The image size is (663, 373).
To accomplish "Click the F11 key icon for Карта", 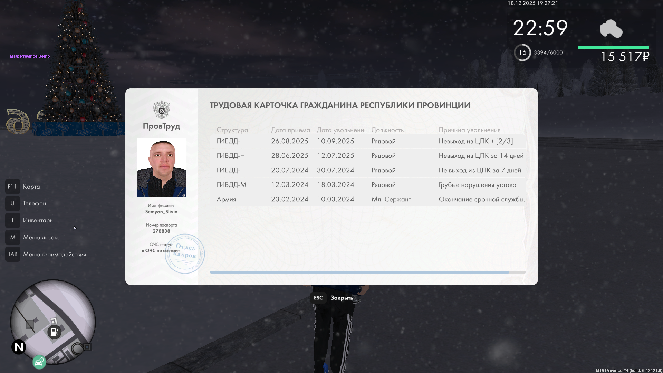I will click(x=12, y=186).
